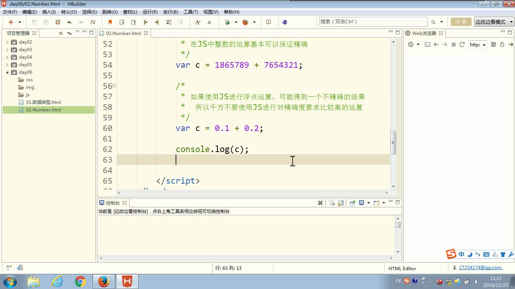Toggle the lock icon in web browser toolbar
Screen dimensions: 515x289
coord(502,44)
